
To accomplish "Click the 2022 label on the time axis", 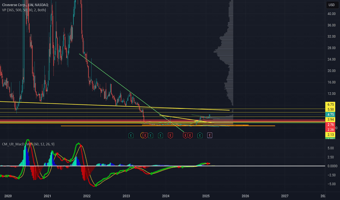I will pyautogui.click(x=87, y=196).
